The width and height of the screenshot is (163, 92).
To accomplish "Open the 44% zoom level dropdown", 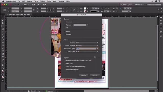I will [26, 5].
